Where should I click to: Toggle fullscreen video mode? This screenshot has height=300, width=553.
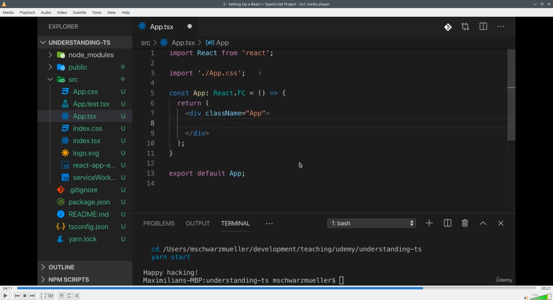point(43,296)
